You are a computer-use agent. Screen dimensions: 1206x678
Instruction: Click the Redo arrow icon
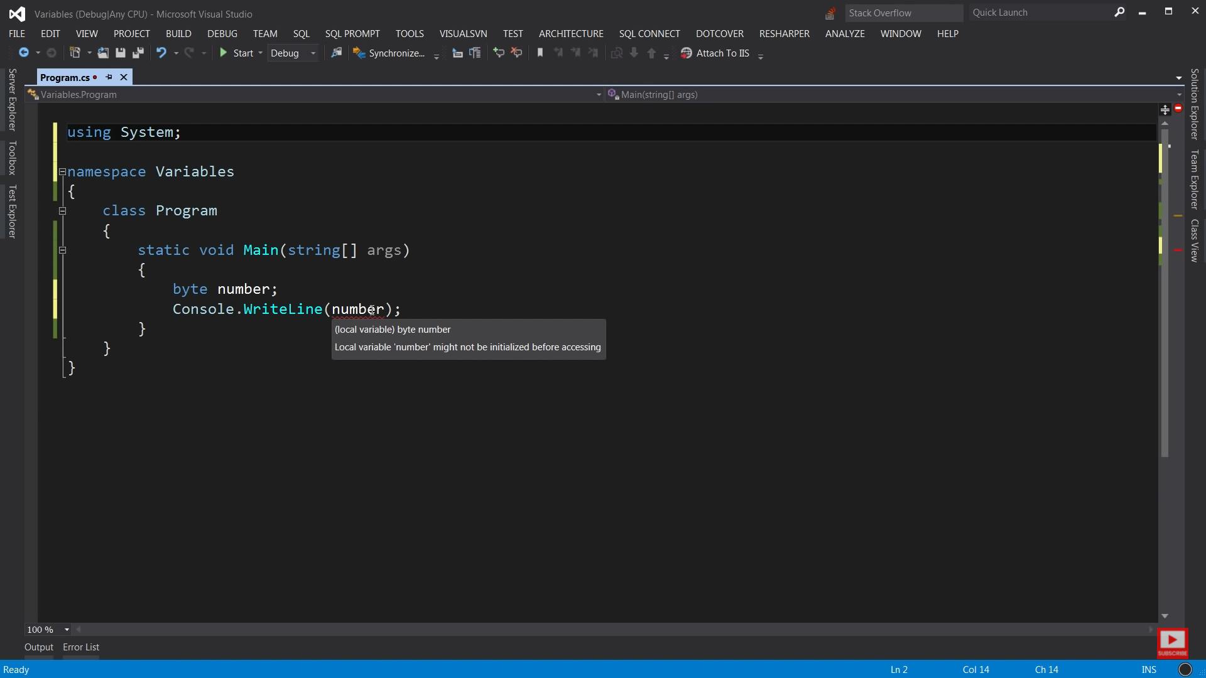(x=189, y=53)
